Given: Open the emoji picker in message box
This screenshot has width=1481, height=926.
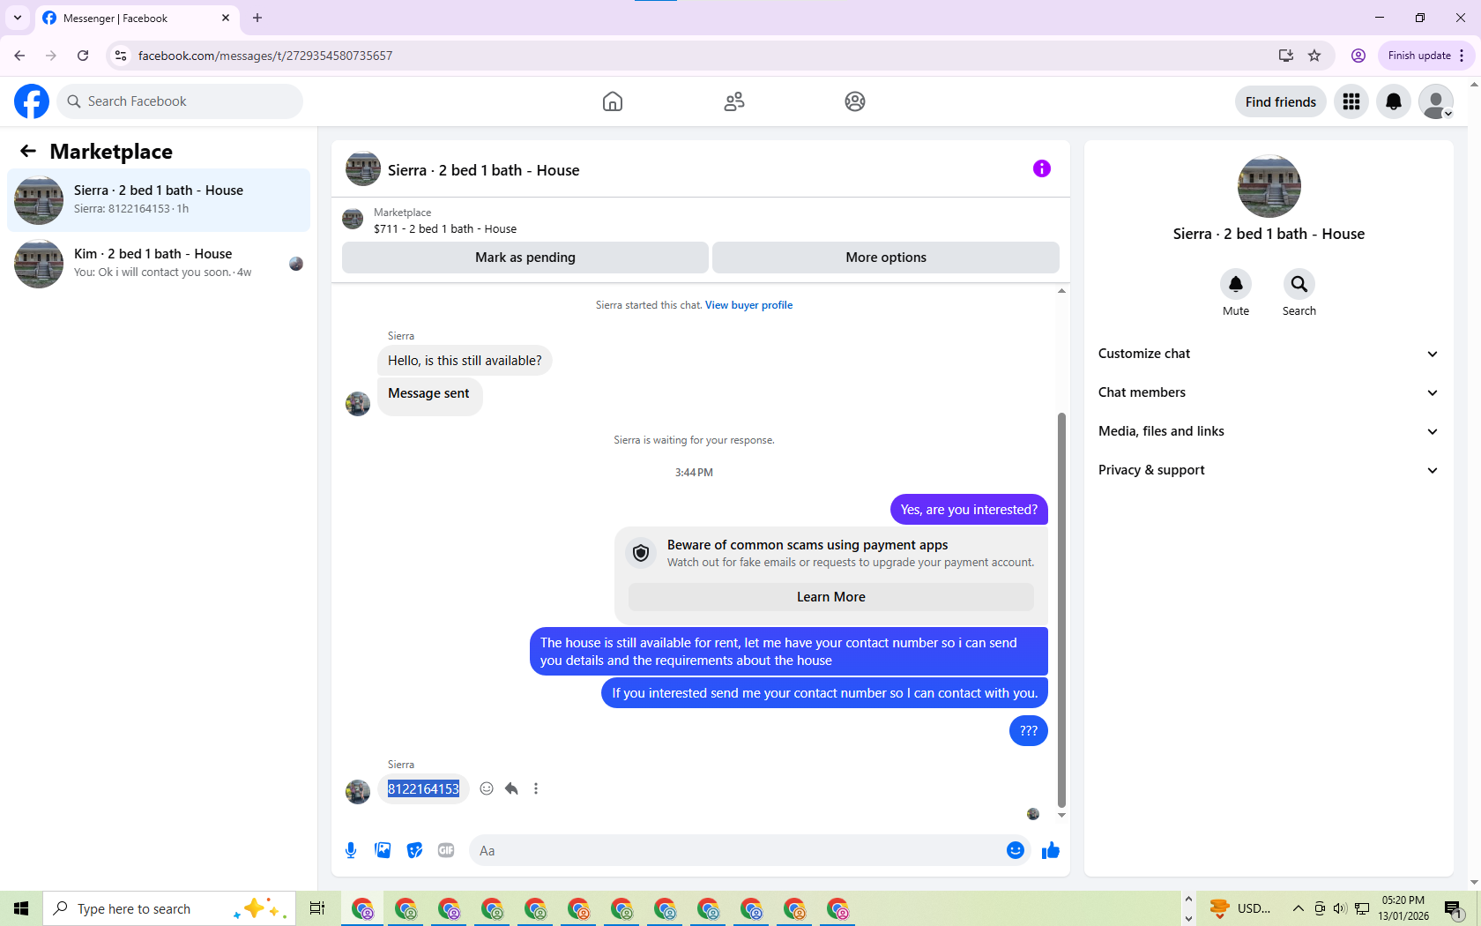Looking at the screenshot, I should [x=1016, y=850].
